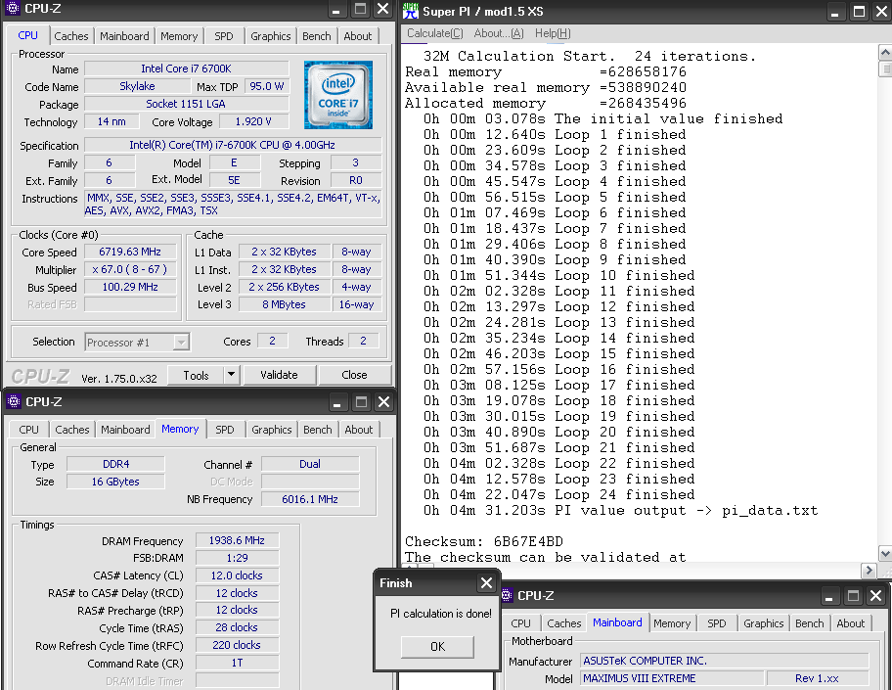Click the Super PI title bar icon
This screenshot has height=690, width=892.
coord(411,11)
